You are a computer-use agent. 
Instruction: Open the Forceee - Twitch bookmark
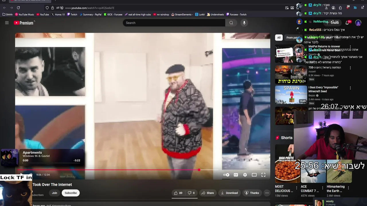(x=236, y=14)
